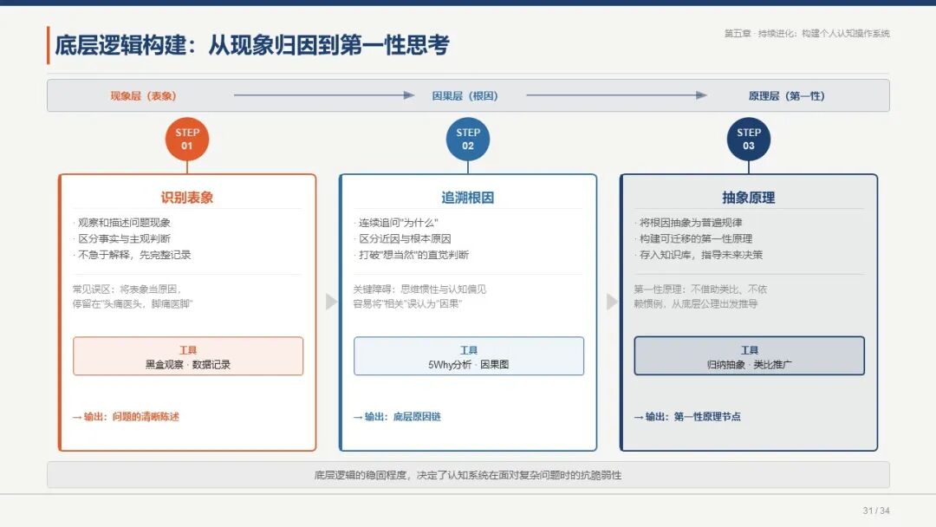Click the gray arrow between step two and three cards
This screenshot has height=527, width=936.
tap(612, 302)
